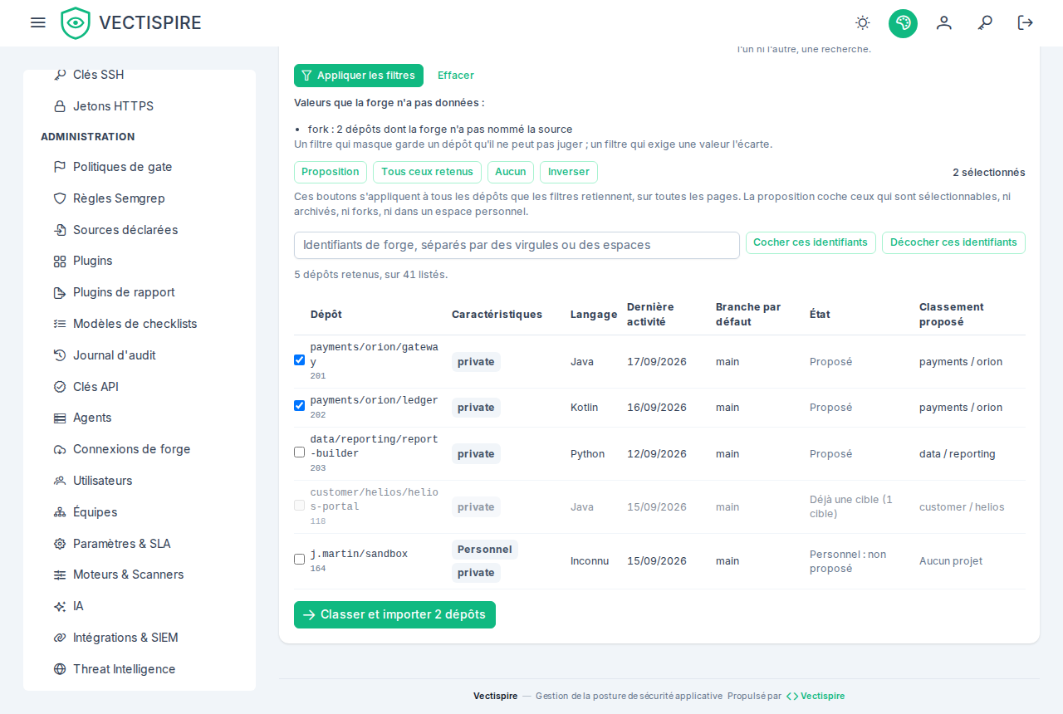The width and height of the screenshot is (1063, 714).
Task: Toggle light mode sun icon
Action: point(863,23)
